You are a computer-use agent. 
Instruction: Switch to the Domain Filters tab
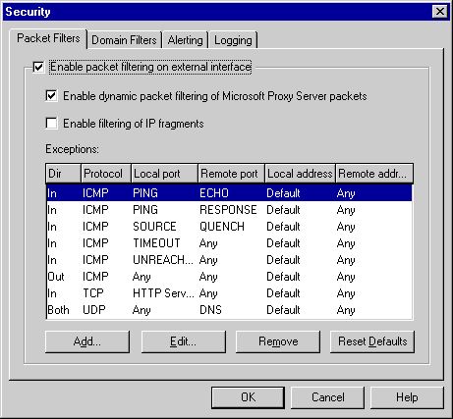[x=125, y=40]
